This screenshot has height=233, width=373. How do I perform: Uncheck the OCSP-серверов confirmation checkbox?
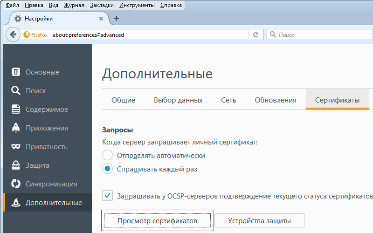tap(107, 196)
